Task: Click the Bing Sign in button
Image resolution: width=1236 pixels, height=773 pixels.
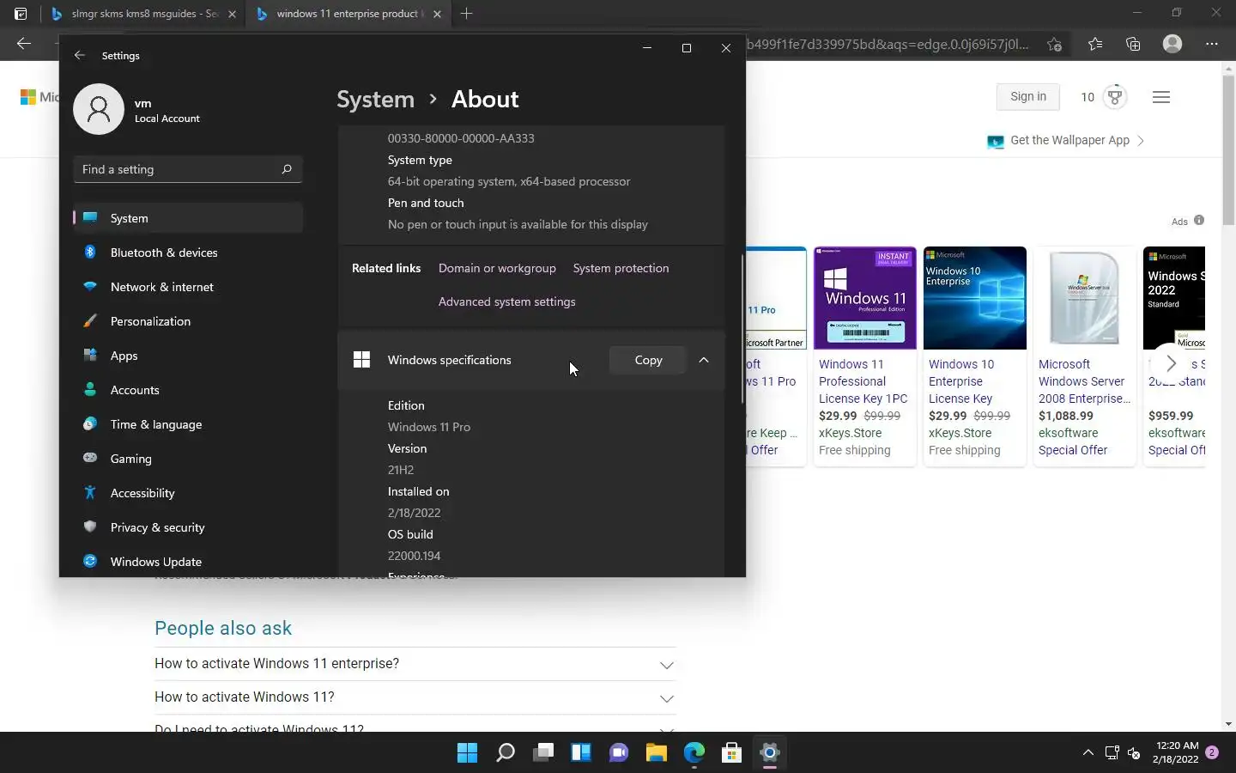Action: coord(1028,97)
